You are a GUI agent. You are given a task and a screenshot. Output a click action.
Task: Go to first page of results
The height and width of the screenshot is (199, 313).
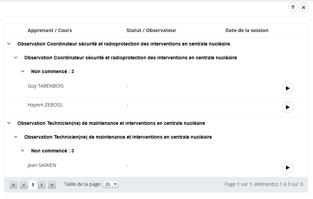point(13,185)
